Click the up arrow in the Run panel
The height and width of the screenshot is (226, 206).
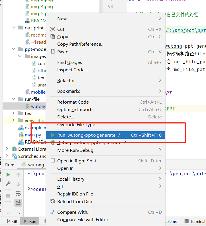click(18, 175)
